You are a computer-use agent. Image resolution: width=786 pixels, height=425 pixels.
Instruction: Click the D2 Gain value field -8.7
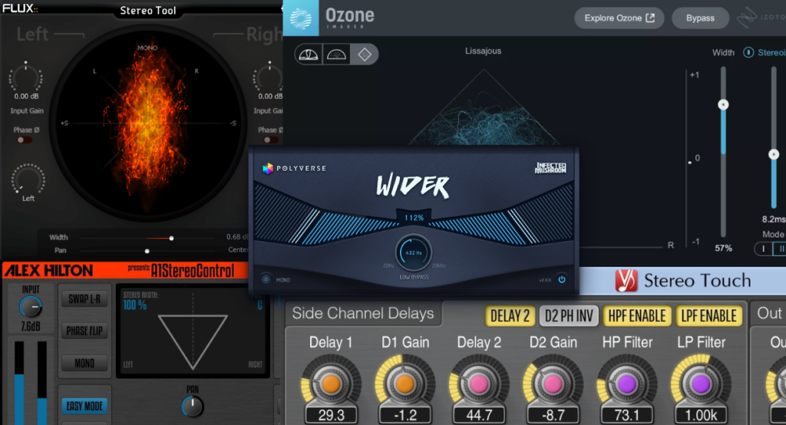pos(553,415)
